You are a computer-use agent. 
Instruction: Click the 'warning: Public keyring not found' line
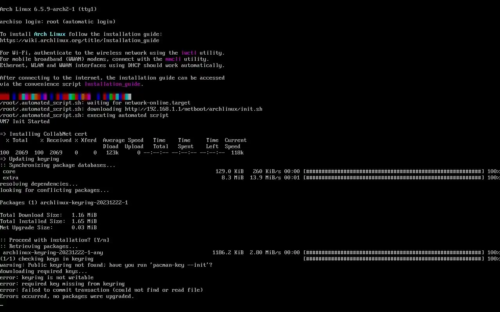click(x=106, y=265)
